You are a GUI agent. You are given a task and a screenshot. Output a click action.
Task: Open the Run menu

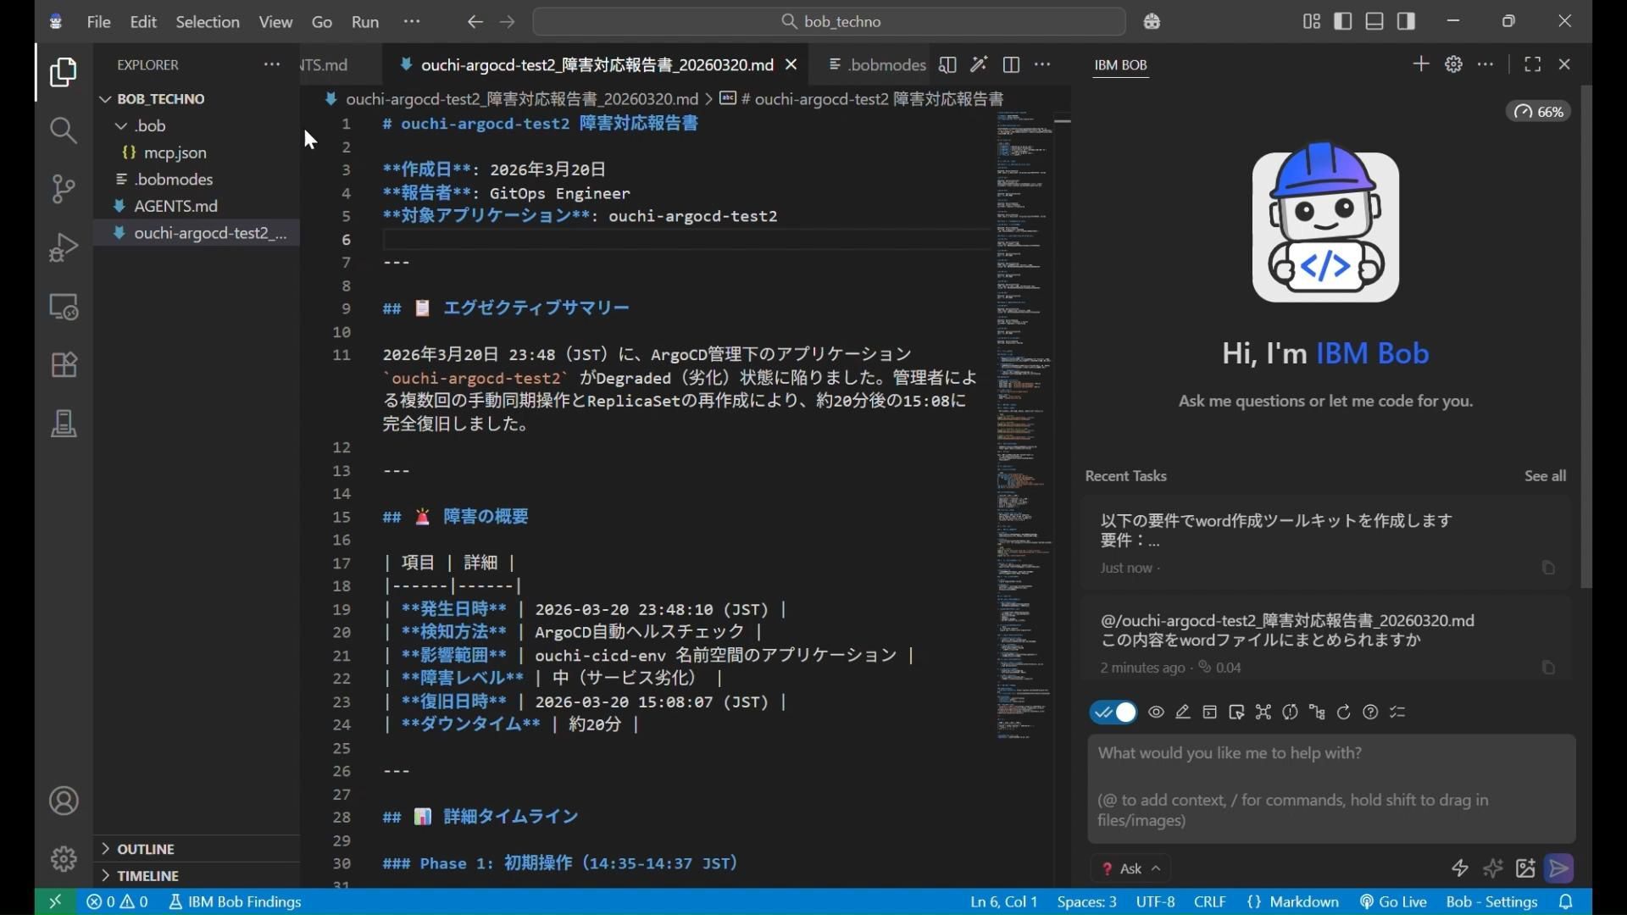point(365,21)
